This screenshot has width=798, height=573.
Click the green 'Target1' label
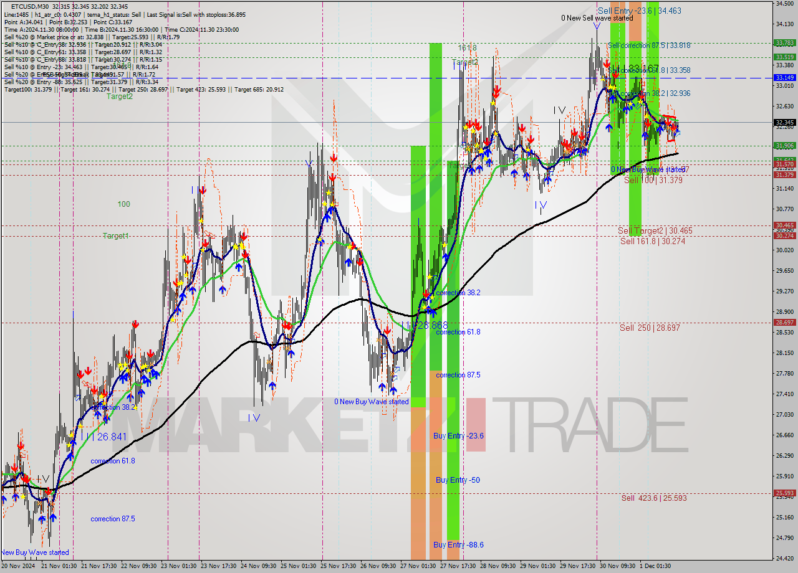click(116, 236)
